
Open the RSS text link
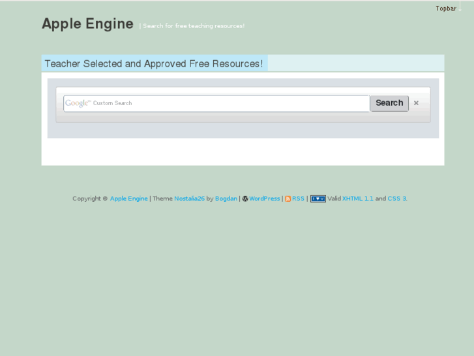tap(298, 199)
